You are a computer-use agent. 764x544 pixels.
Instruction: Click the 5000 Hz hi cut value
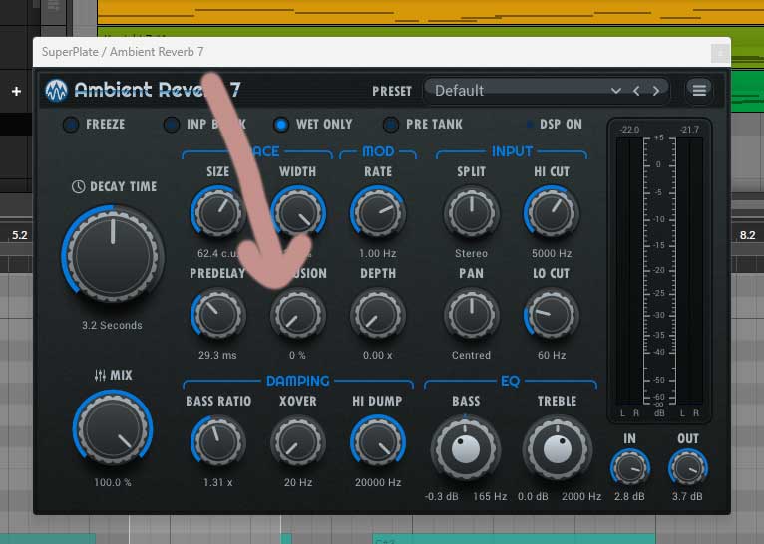point(552,253)
